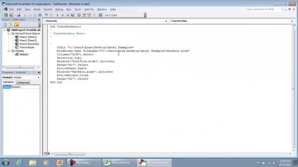Viewport: 298px width, 167px height.
Task: Click the 'Type a question for help' box
Action: [263, 9]
